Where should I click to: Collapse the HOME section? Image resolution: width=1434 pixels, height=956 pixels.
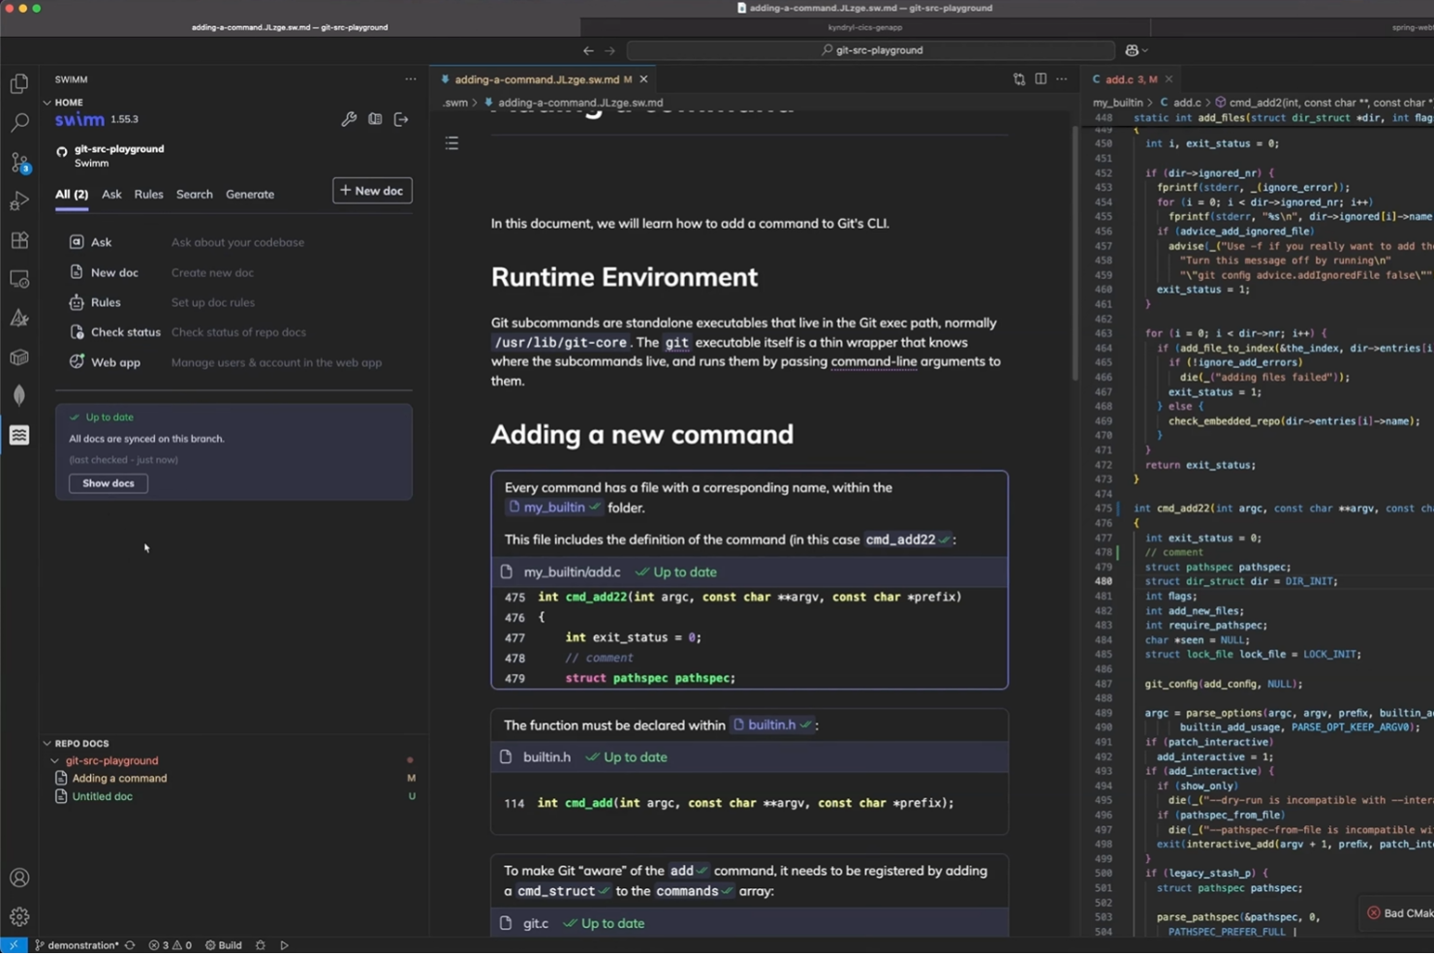tap(47, 103)
